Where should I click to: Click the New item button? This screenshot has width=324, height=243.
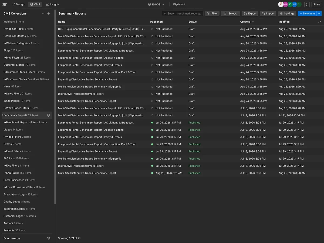307,13
